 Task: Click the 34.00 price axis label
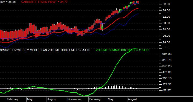167,10
